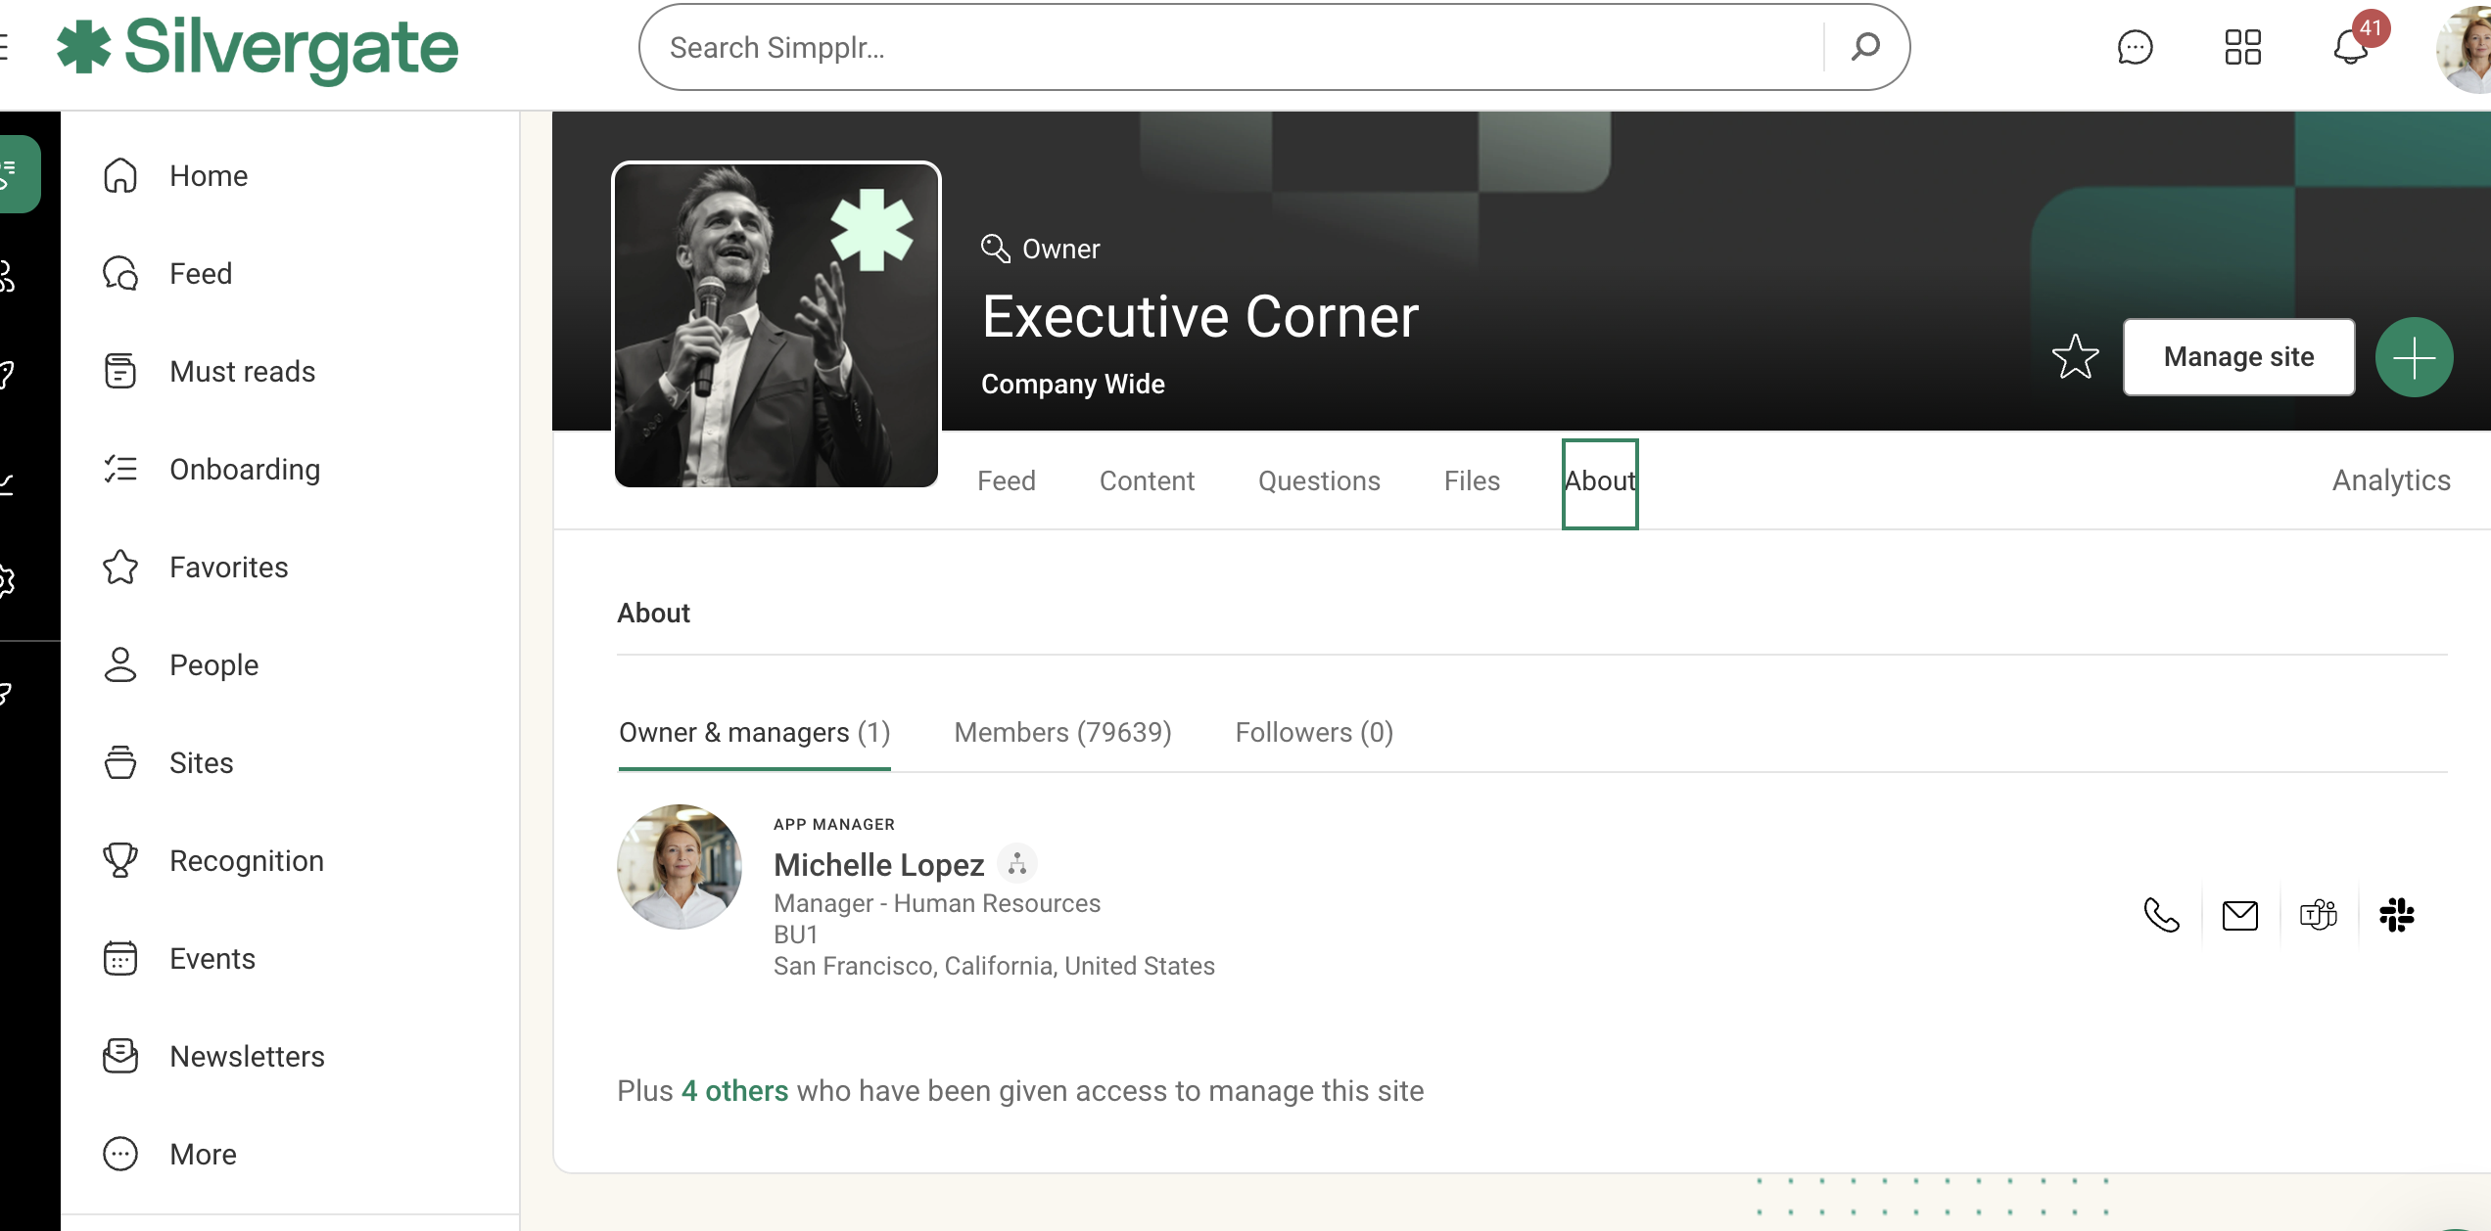Viewport: 2491px width, 1231px height.
Task: Go to Recognition in the sidebar
Action: (246, 861)
